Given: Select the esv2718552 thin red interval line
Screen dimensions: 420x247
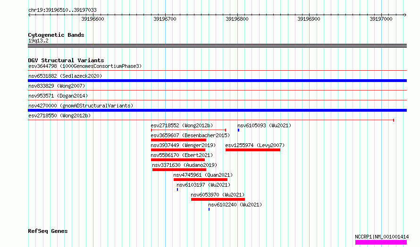Looking at the screenshot, I should [x=189, y=130].
